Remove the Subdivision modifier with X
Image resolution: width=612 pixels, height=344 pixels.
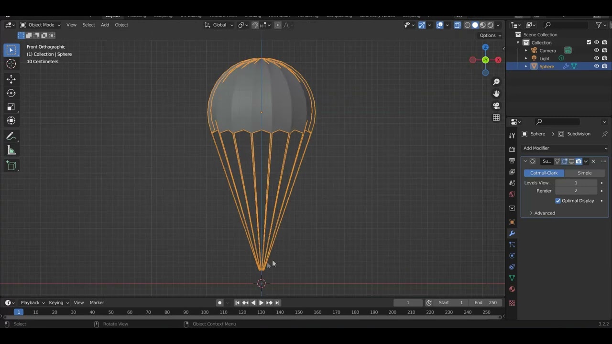click(593, 161)
